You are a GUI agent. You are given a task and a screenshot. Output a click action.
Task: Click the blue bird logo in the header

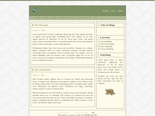click(34, 10)
